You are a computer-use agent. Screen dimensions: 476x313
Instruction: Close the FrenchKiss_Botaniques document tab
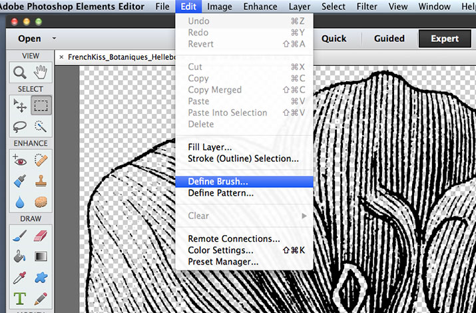pyautogui.click(x=61, y=57)
